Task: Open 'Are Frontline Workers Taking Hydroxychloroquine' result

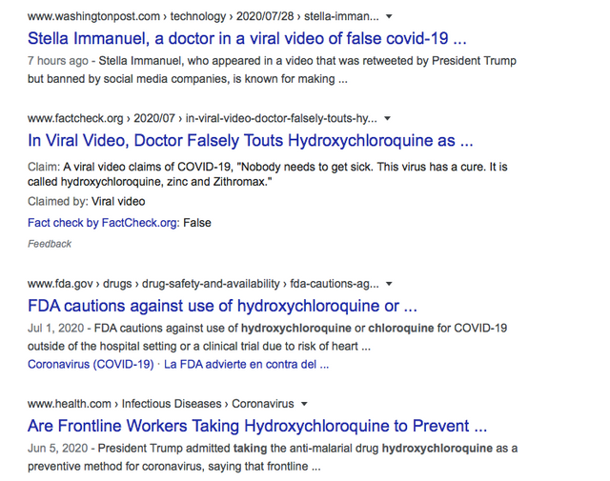Action: 257,426
